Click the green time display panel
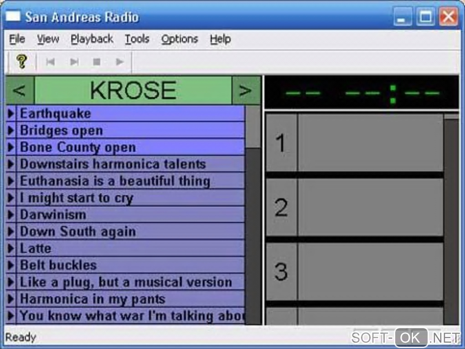 coord(362,92)
